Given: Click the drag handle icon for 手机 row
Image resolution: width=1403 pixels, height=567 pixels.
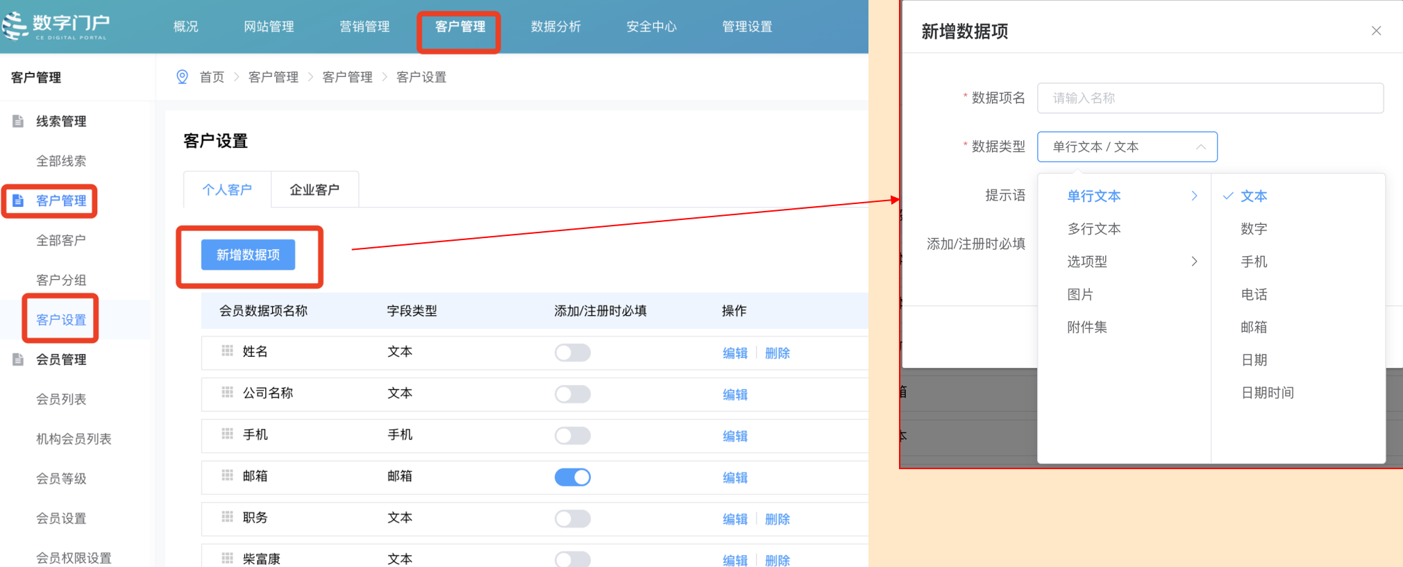Looking at the screenshot, I should pyautogui.click(x=227, y=434).
